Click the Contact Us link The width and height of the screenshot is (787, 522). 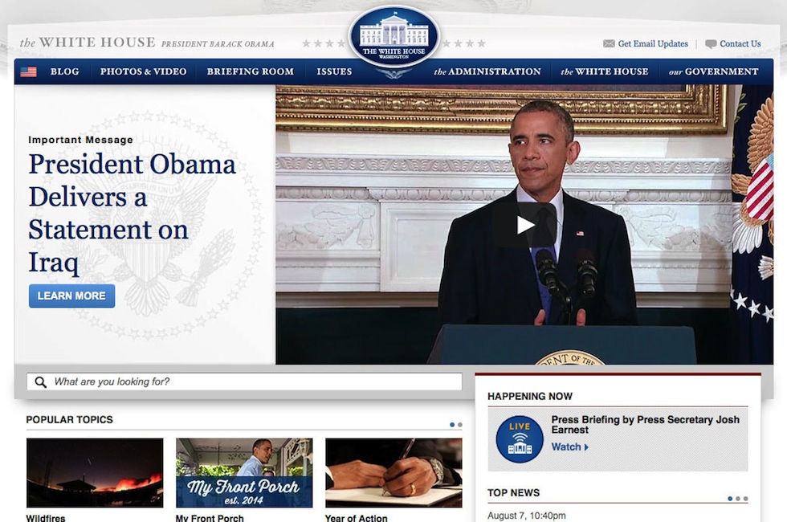click(x=740, y=43)
